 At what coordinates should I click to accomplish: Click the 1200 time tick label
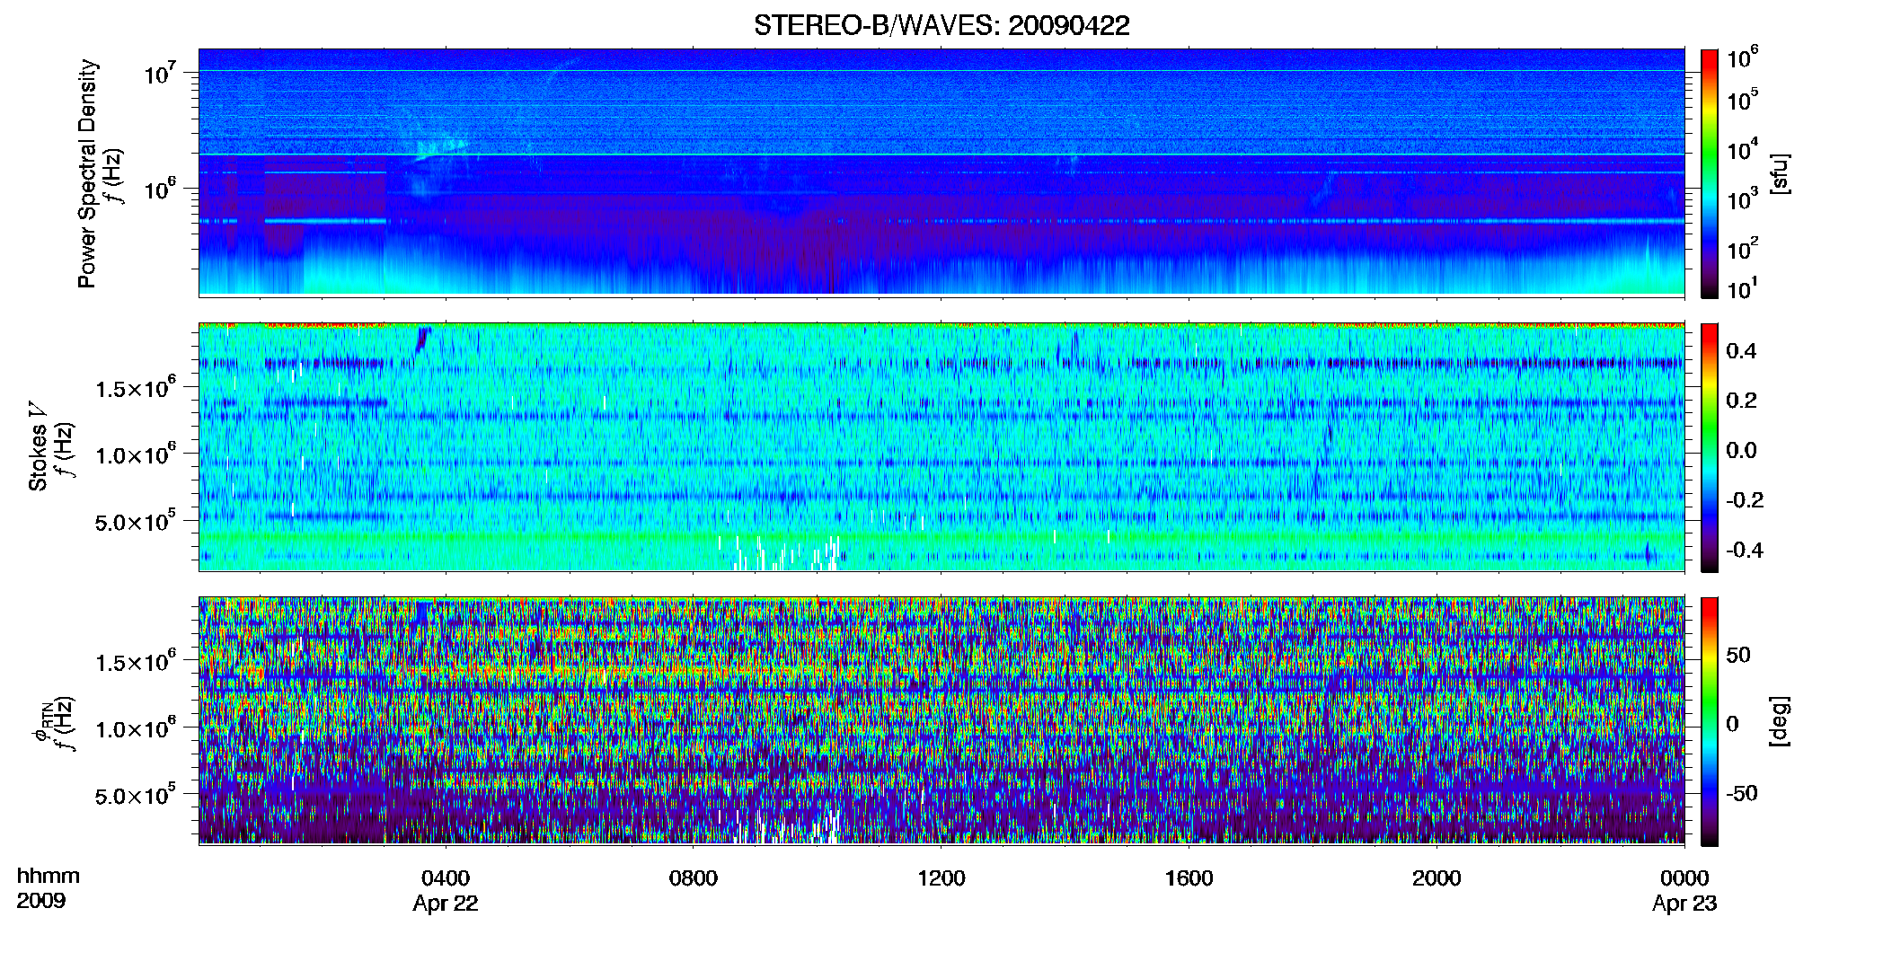click(x=941, y=877)
